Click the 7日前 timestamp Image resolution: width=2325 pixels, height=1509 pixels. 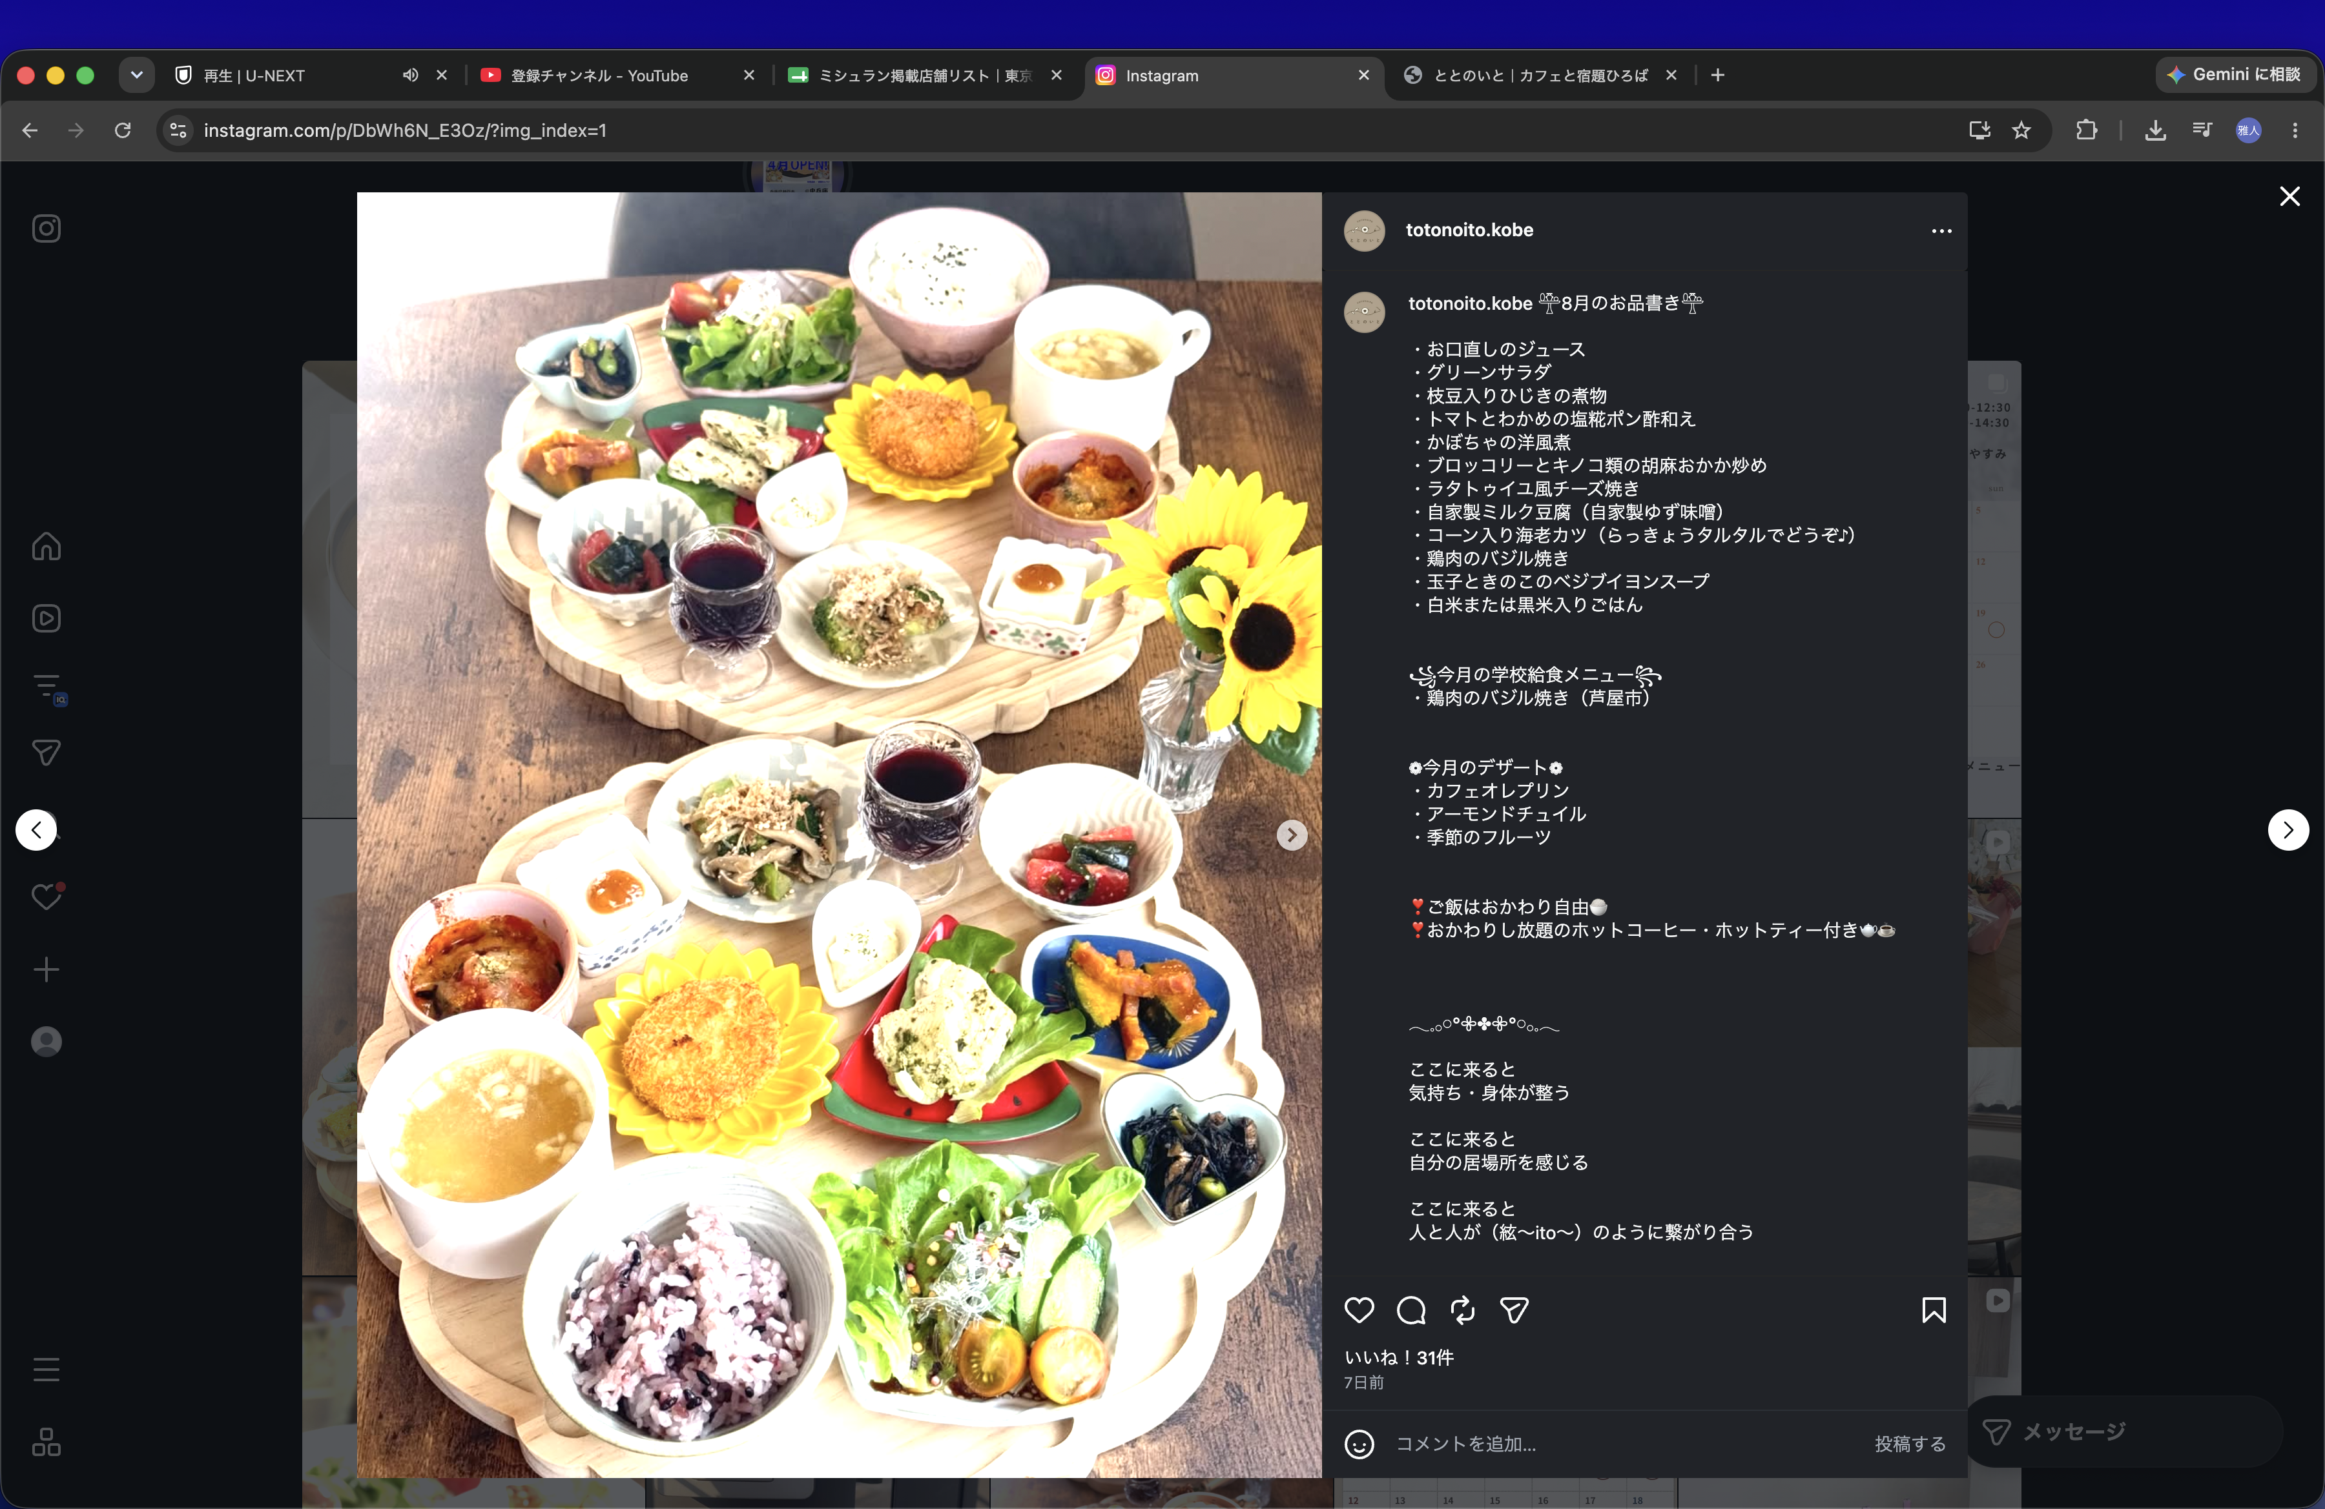pos(1363,1383)
